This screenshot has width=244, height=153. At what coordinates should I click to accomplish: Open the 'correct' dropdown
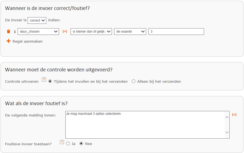pos(37,20)
